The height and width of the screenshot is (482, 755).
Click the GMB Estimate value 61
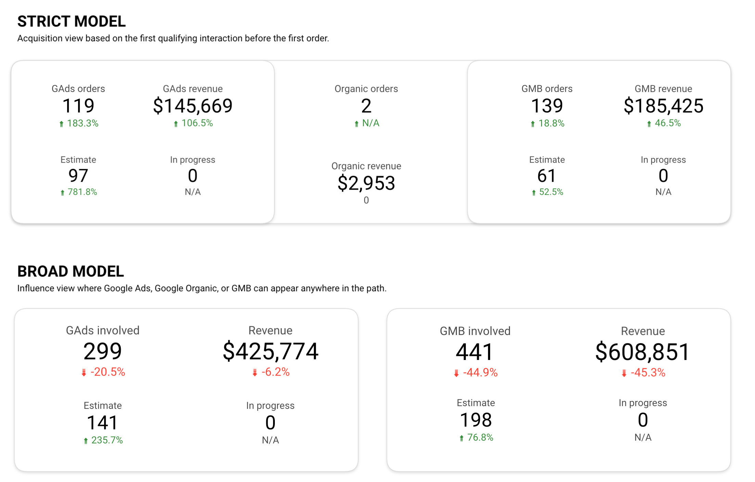point(547,176)
